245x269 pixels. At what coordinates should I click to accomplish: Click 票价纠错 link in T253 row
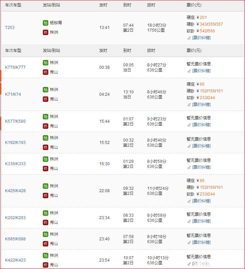pos(201,38)
